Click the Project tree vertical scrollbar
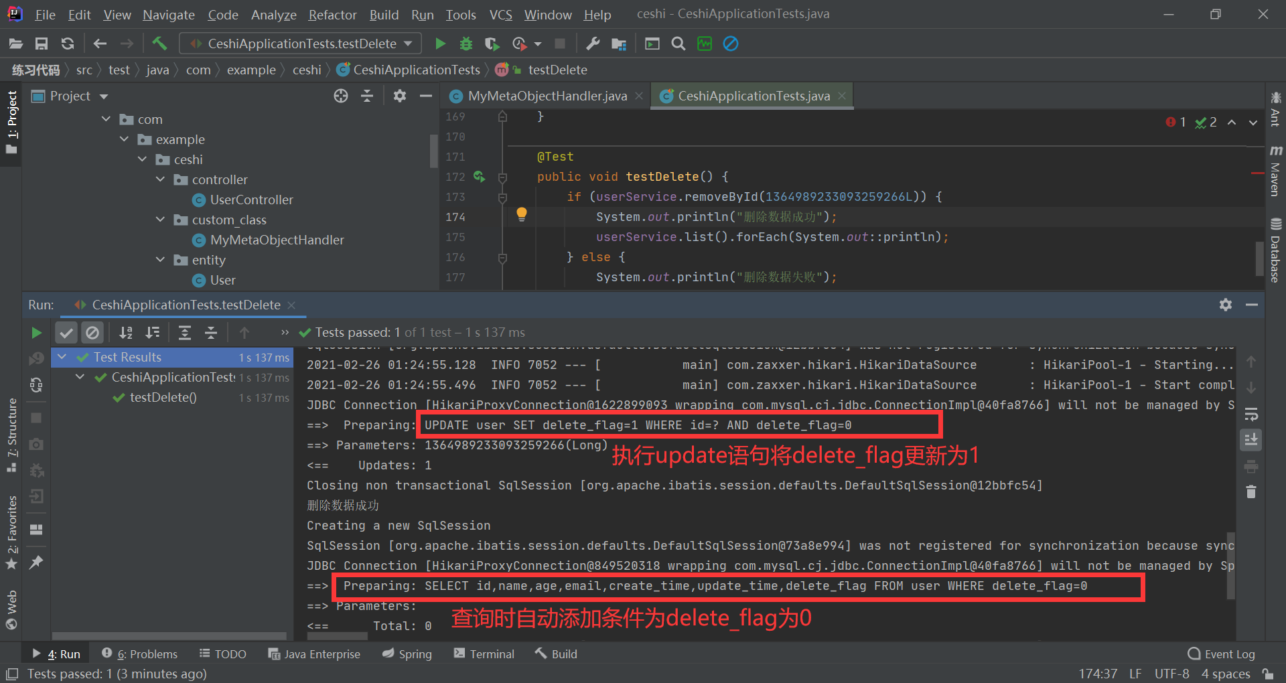Screen dimensions: 1286x683 [x=433, y=151]
